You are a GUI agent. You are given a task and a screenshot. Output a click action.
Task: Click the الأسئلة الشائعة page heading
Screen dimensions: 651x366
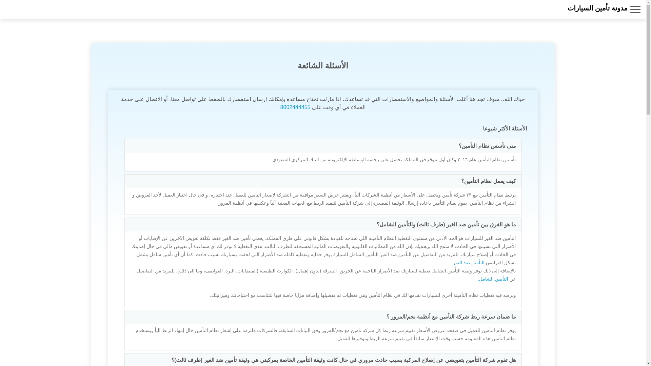point(323,66)
